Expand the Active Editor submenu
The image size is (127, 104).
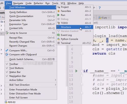coord(31,80)
